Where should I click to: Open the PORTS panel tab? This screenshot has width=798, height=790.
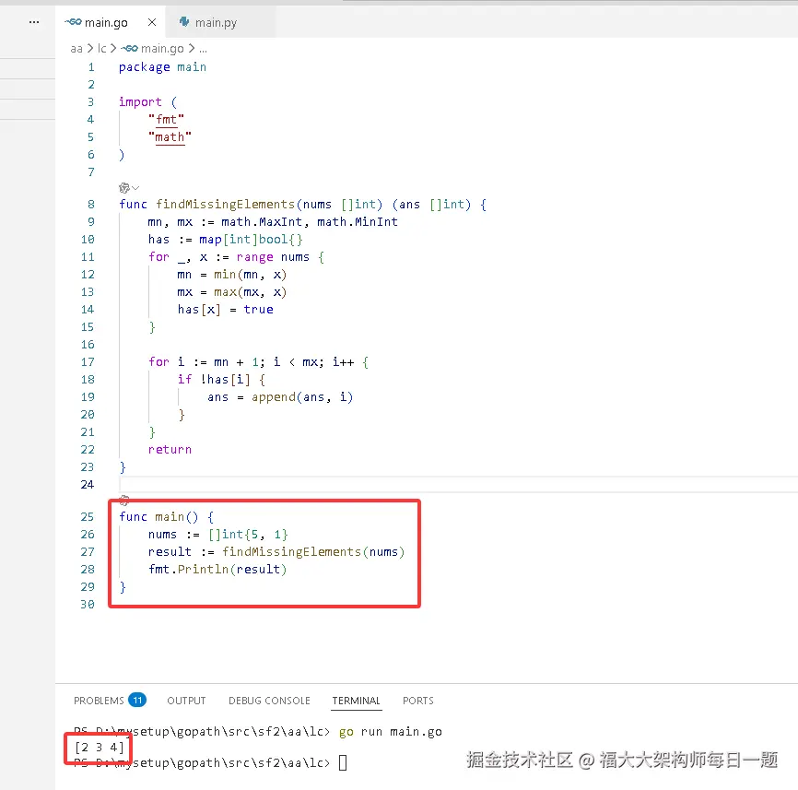[418, 701]
